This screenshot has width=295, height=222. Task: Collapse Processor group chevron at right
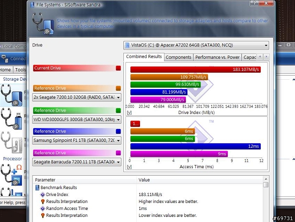294,159
